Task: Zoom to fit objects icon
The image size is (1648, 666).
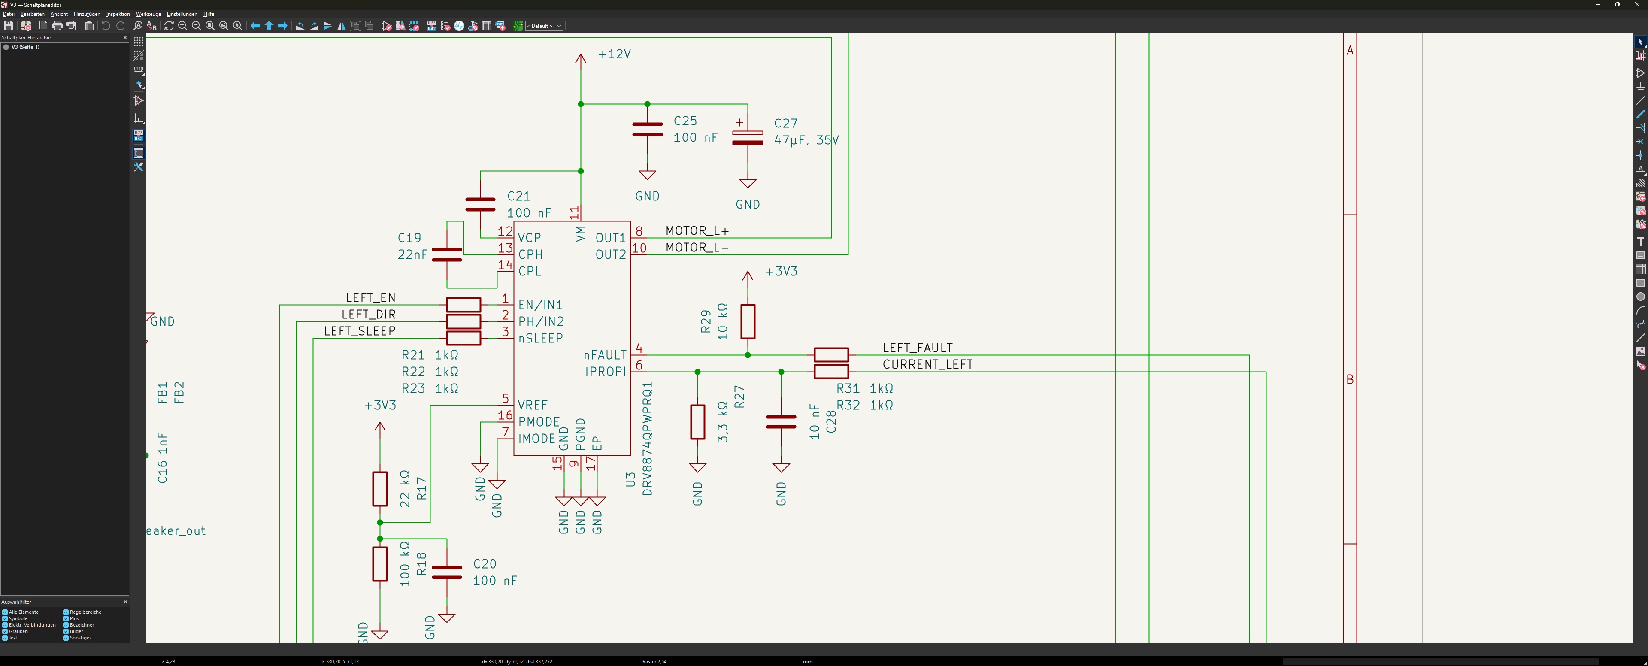Action: pyautogui.click(x=224, y=26)
